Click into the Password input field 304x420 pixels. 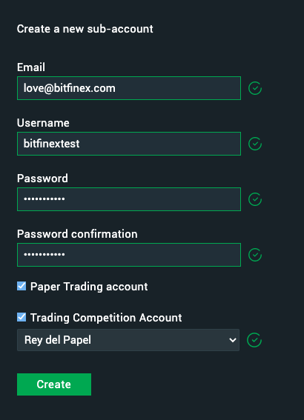[129, 199]
